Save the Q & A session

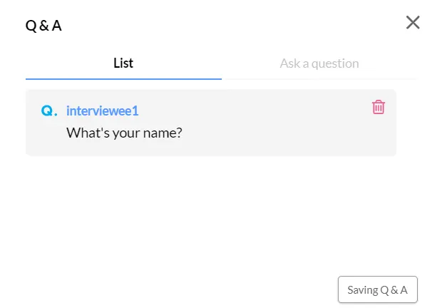(377, 289)
